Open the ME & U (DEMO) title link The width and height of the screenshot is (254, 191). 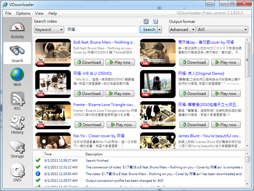[x=93, y=73]
